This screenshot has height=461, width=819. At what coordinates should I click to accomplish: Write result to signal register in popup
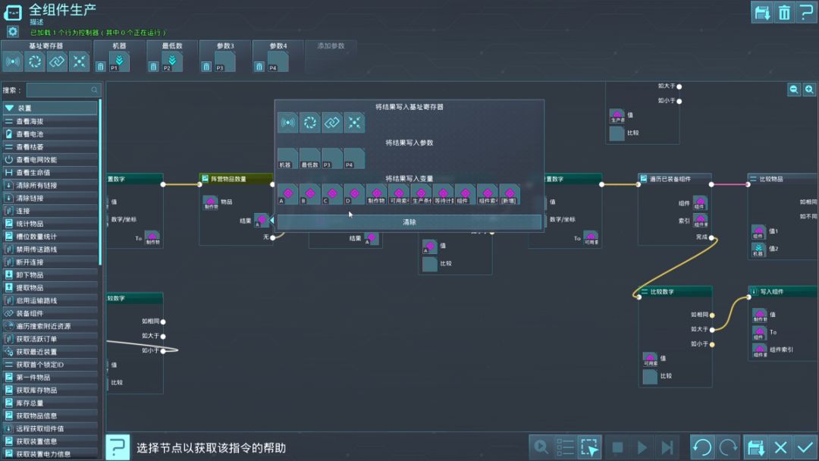coord(288,123)
